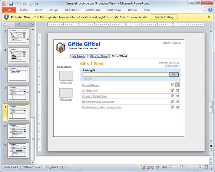The height and width of the screenshot is (172, 215).
Task: Select slide 9 thumbnail
Action: pyautogui.click(x=19, y=150)
